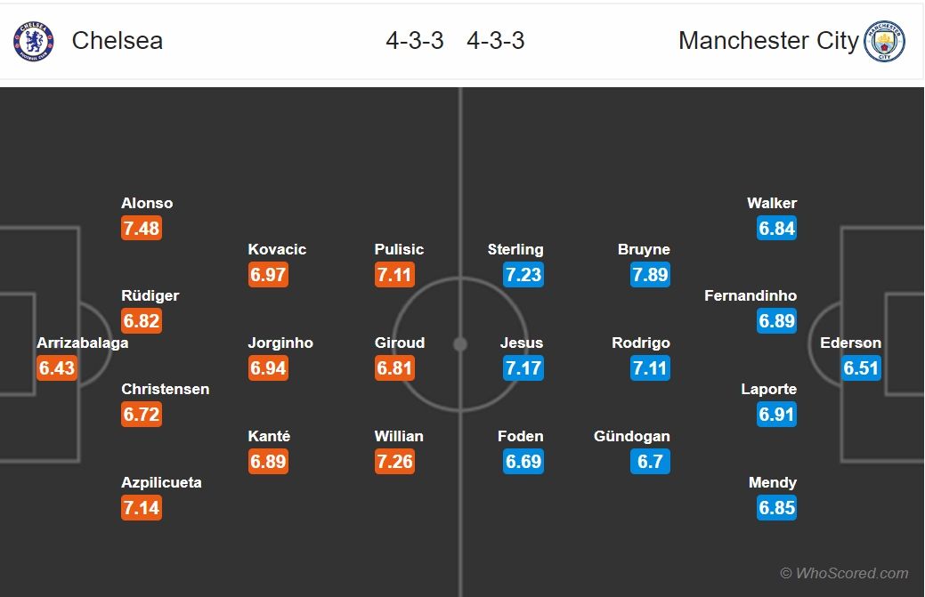Open the Manchester City team name link

768,41
